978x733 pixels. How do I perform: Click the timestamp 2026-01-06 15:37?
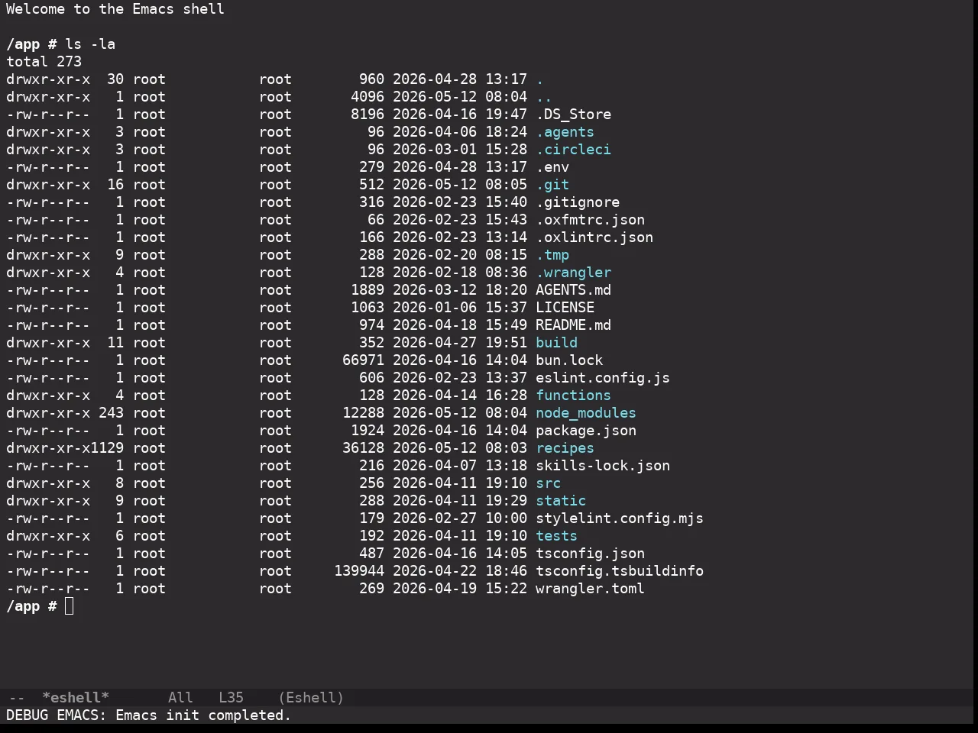[460, 308]
